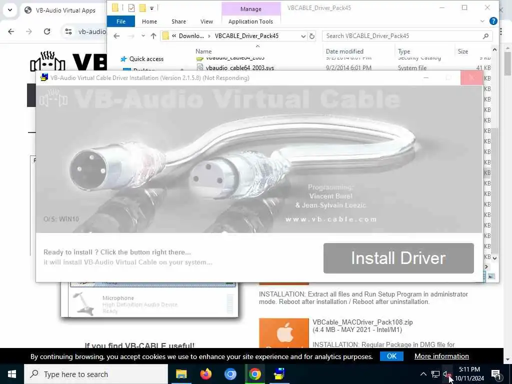Switch to large icons view in Explorer
The width and height of the screenshot is (512, 384).
click(491, 276)
